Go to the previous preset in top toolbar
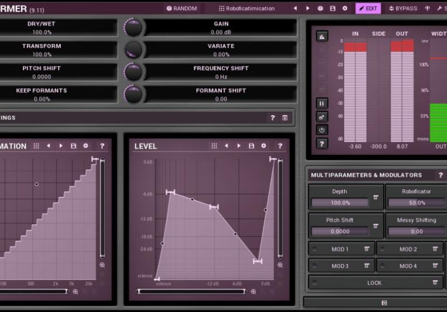This screenshot has height=312, width=447. pyautogui.click(x=295, y=8)
